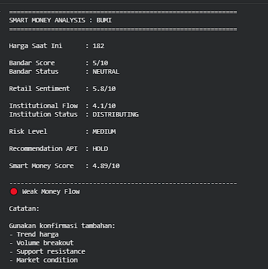
Task: Click the DISTRIBUTING institution status
Action: tap(115, 114)
